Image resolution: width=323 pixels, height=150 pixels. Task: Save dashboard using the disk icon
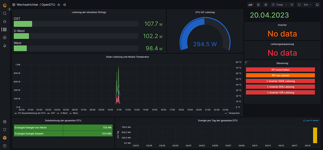click(x=258, y=5)
